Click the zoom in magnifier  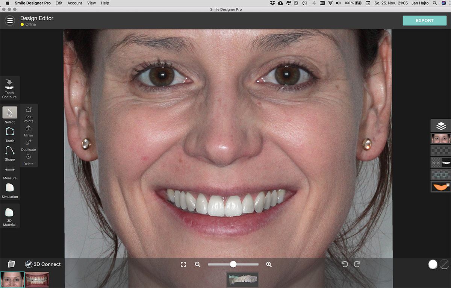coord(269,264)
